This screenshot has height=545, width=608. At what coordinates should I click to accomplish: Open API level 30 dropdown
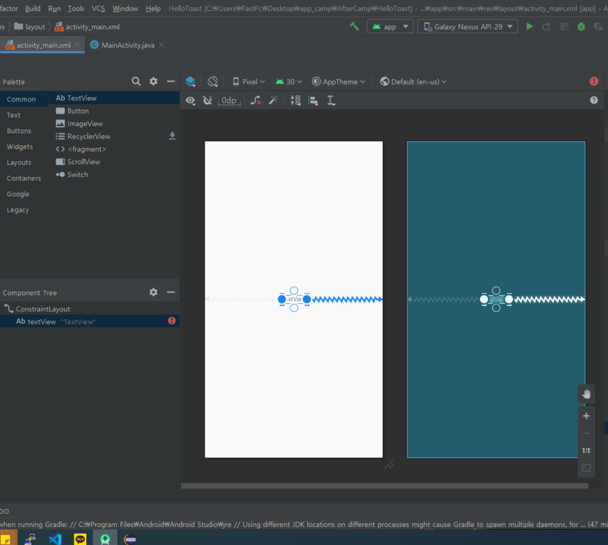click(289, 81)
